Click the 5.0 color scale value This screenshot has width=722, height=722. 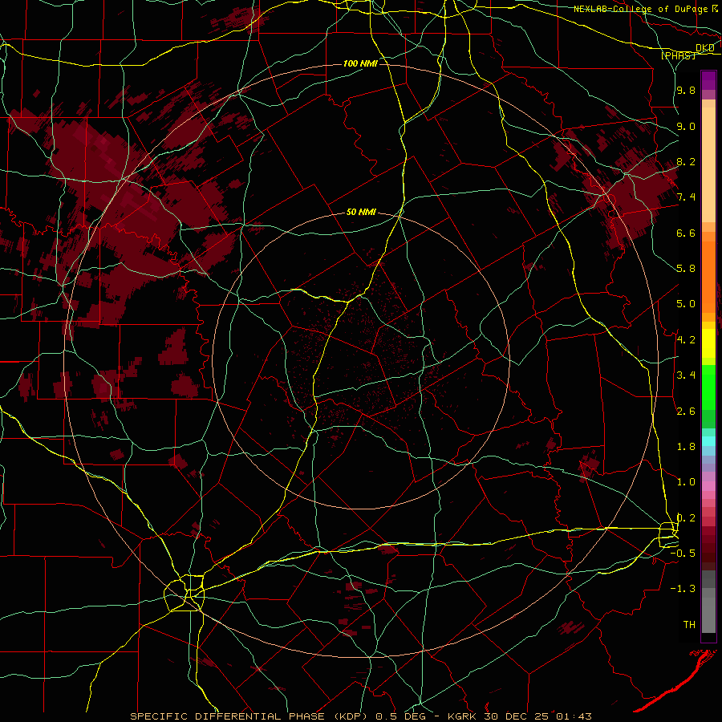pyautogui.click(x=686, y=304)
